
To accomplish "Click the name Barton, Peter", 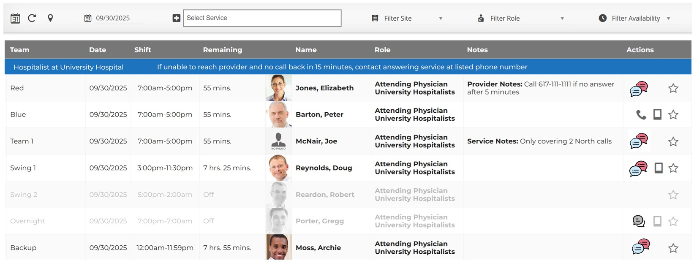I will pos(319,115).
